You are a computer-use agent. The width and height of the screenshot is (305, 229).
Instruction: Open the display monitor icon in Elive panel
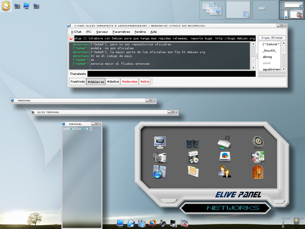click(x=160, y=142)
